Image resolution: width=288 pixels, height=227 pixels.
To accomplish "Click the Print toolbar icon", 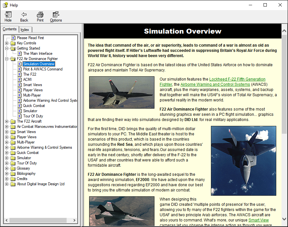I will (x=40, y=14).
